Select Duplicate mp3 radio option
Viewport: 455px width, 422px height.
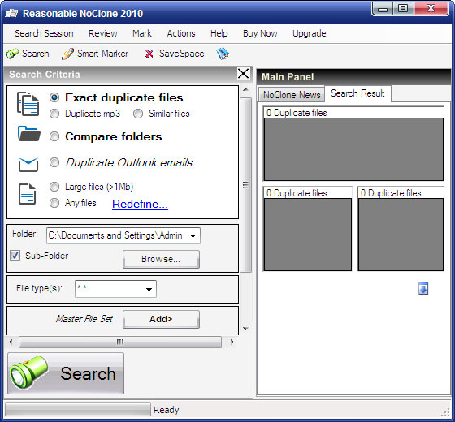click(x=54, y=114)
